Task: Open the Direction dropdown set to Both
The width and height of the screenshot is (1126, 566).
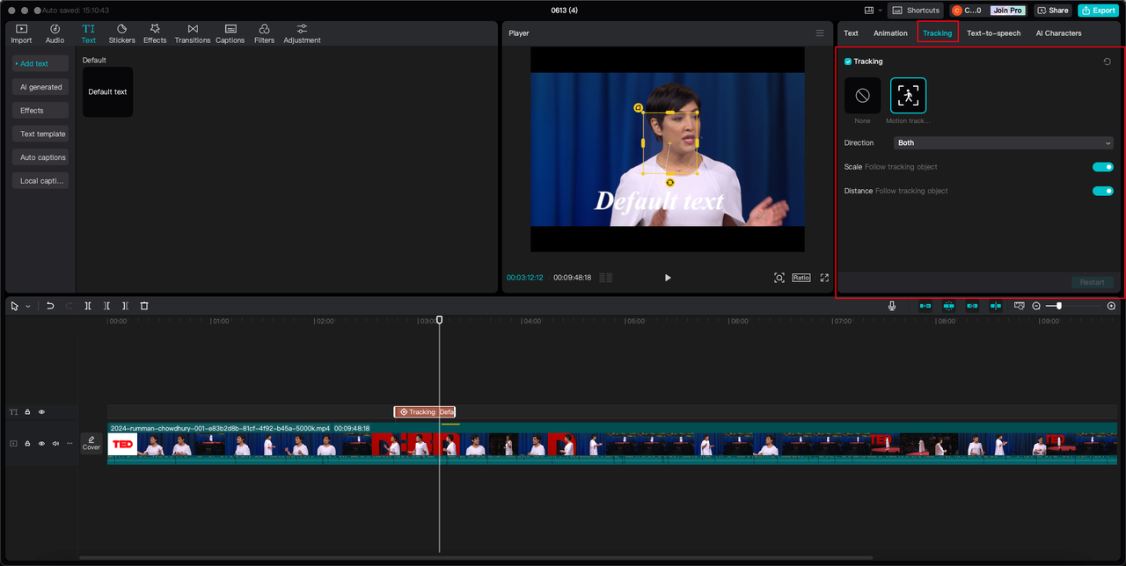Action: coord(1004,142)
